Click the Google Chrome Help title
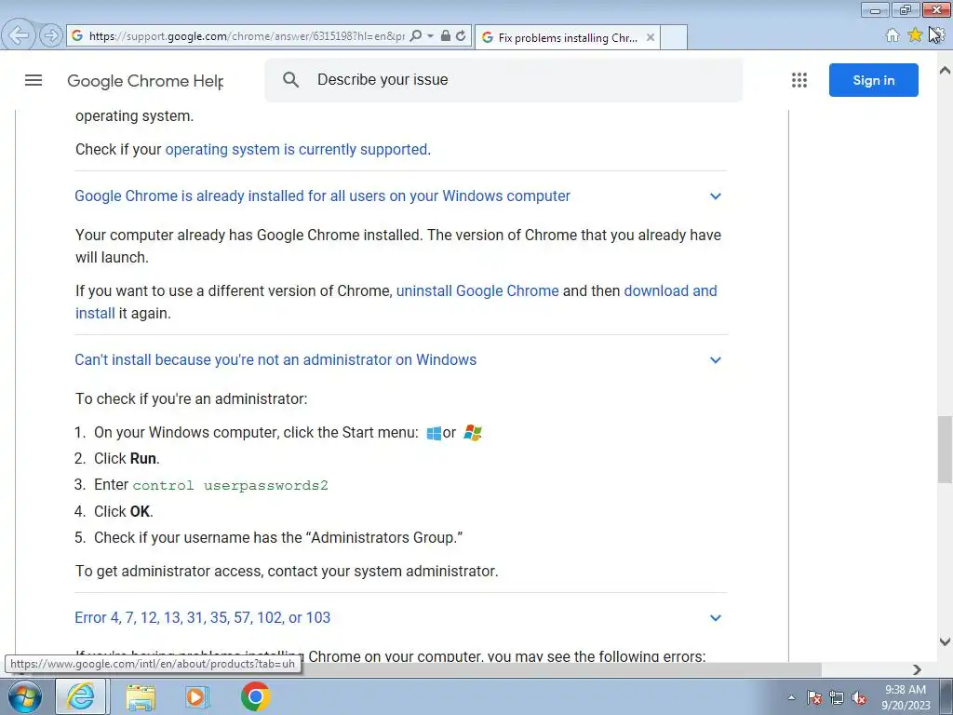The image size is (953, 715). [145, 81]
